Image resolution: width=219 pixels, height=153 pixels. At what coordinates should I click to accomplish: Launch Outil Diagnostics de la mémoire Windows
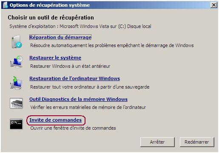click(x=79, y=99)
